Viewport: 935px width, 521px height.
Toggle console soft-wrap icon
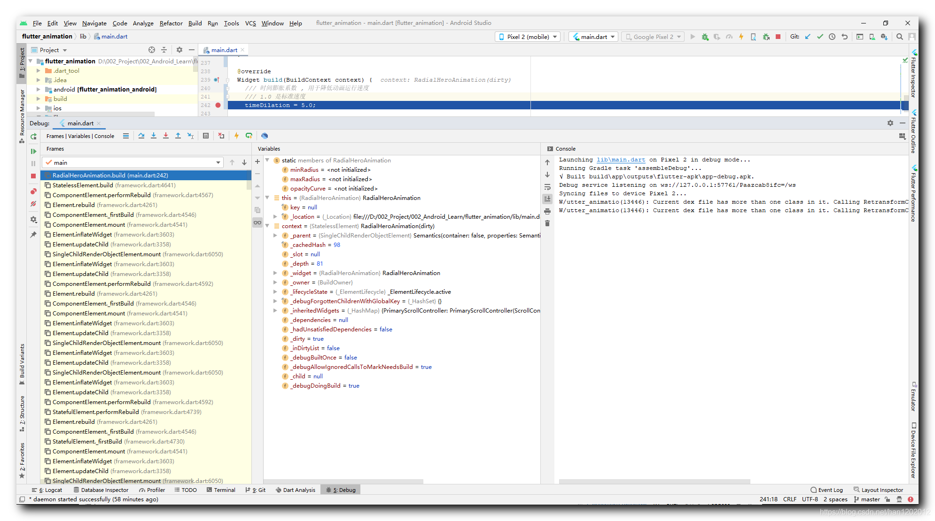tap(547, 187)
